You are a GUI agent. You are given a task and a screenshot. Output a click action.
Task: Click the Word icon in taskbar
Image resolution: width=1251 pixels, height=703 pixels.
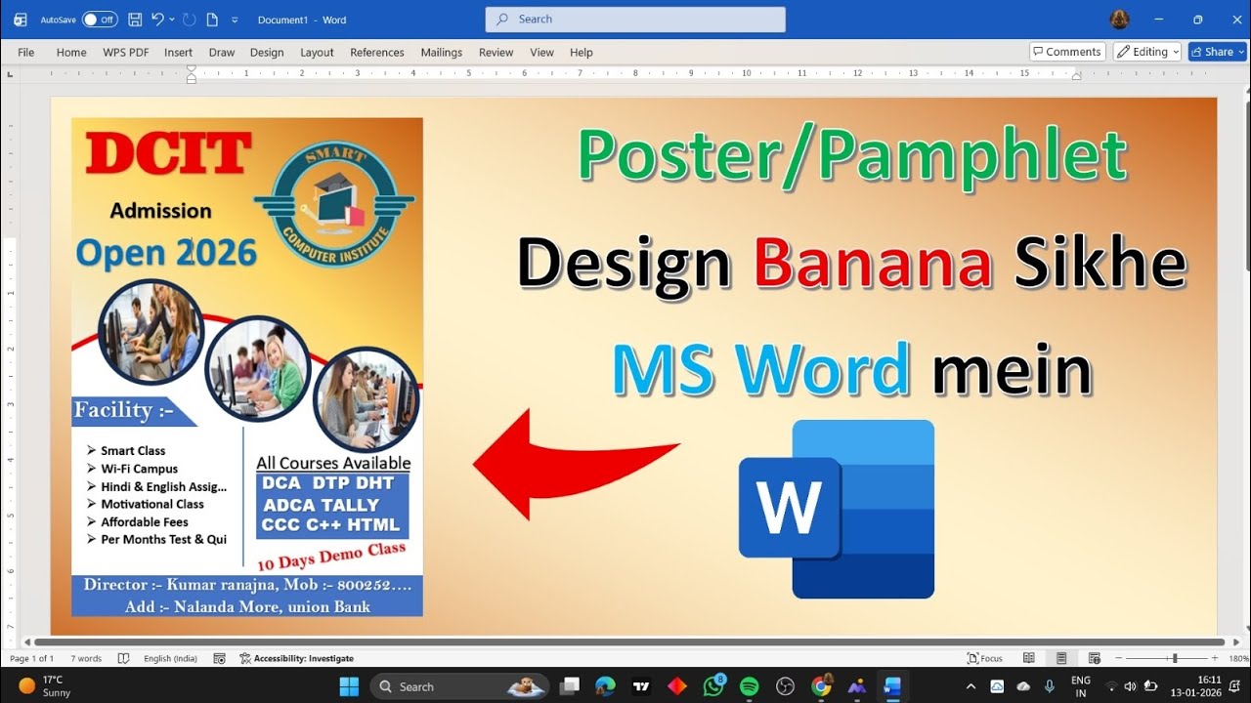(891, 686)
